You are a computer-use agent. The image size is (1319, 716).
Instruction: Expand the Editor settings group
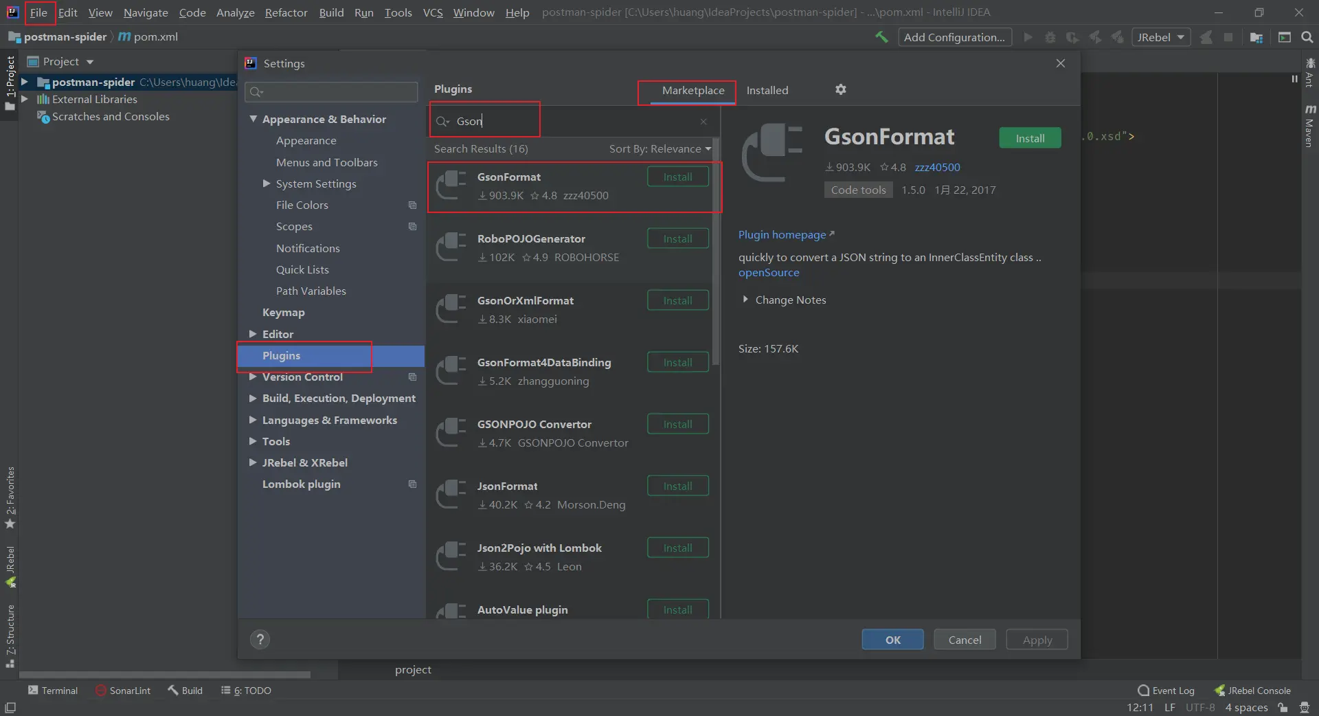coord(253,334)
